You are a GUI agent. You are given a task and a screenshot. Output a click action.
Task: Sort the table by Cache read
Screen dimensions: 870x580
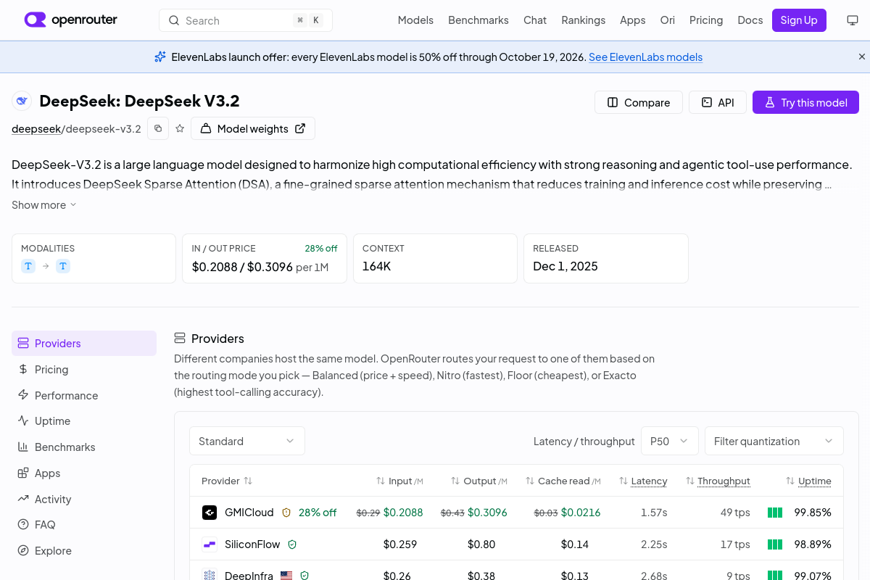point(563,481)
